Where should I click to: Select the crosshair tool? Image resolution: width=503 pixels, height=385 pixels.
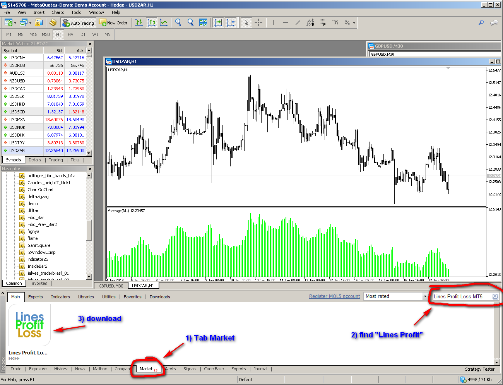[258, 22]
